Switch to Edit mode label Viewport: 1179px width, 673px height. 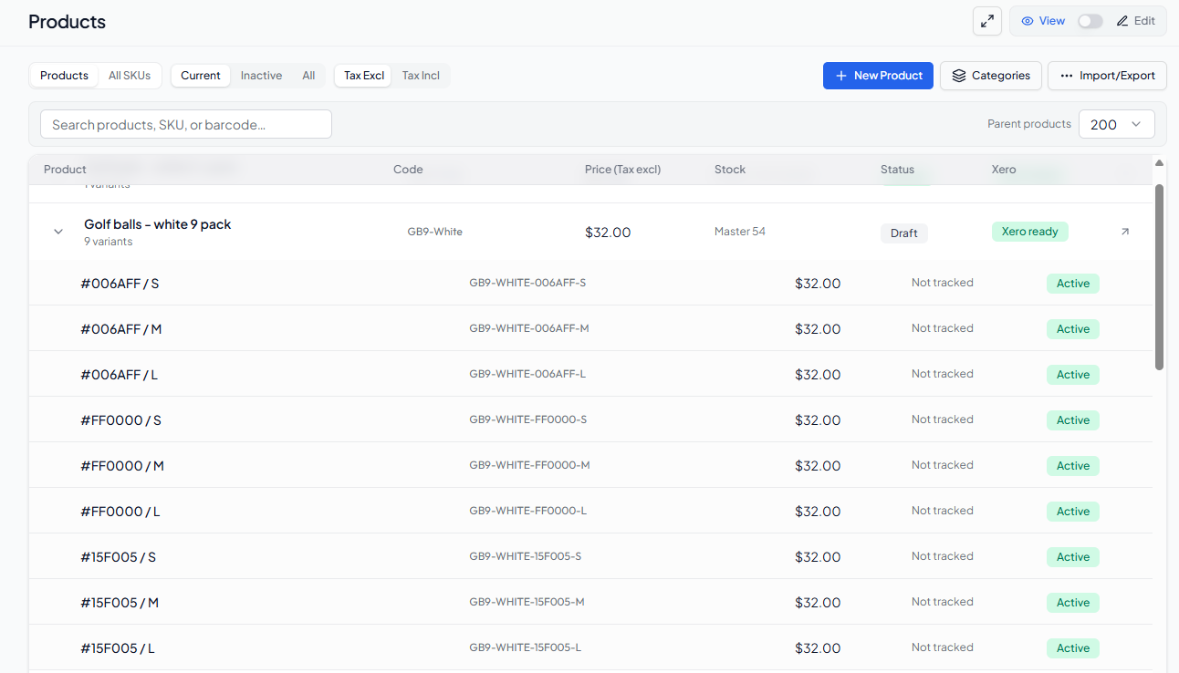coord(1144,21)
